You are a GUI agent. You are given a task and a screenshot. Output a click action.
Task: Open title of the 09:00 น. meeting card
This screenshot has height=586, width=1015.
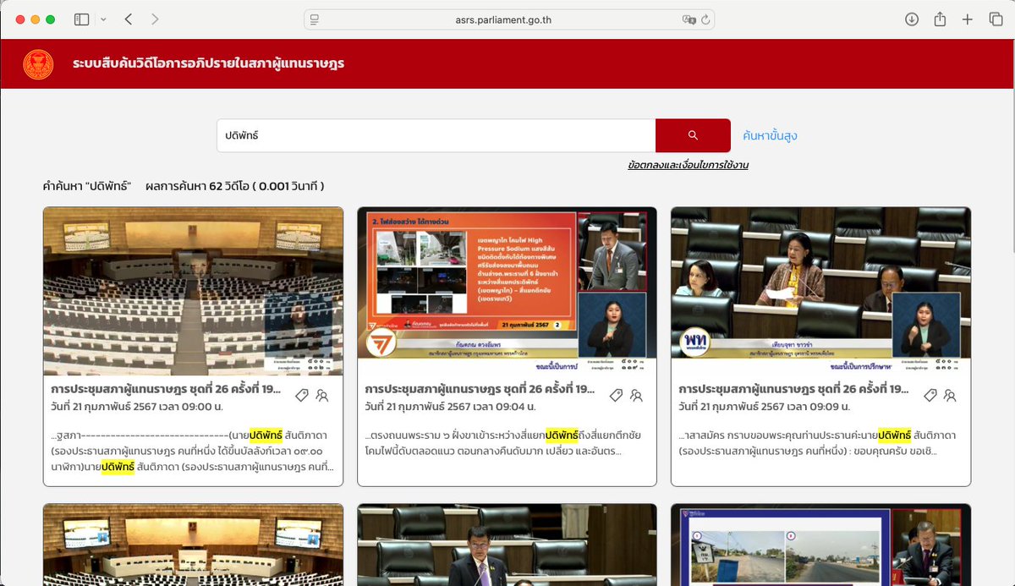coord(166,390)
